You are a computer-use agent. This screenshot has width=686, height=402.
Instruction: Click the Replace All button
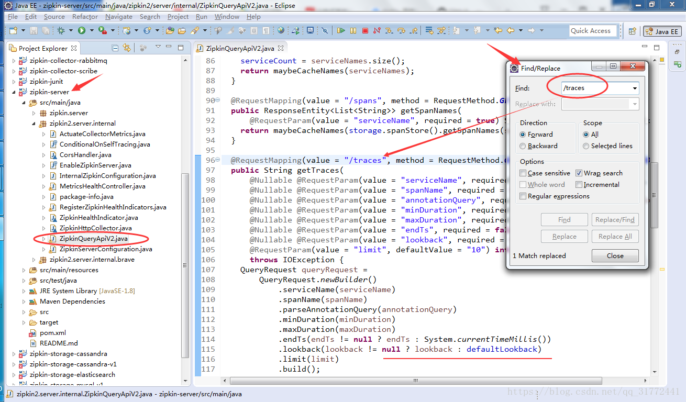615,237
